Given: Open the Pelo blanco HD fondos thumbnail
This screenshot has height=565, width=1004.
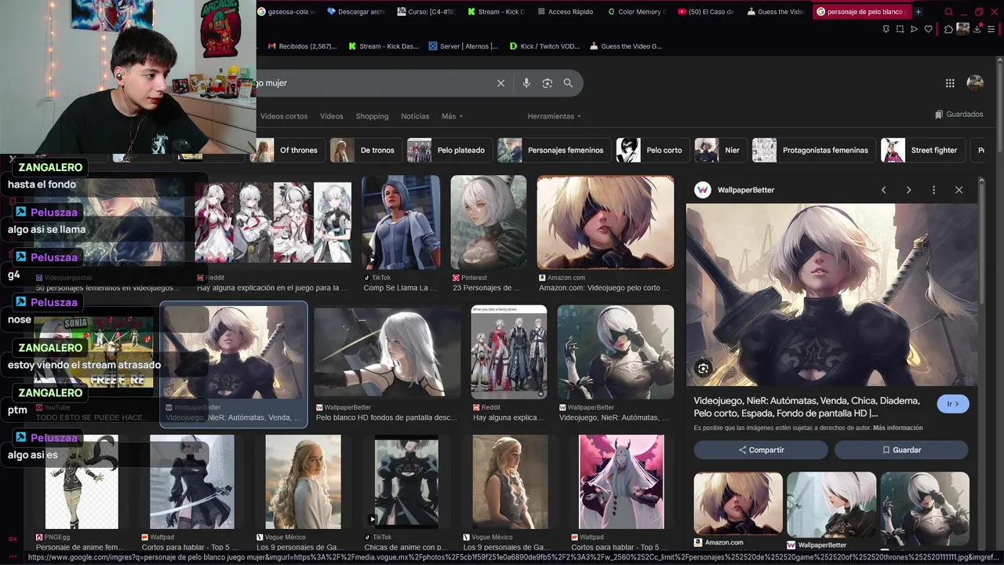Looking at the screenshot, I should [x=387, y=352].
